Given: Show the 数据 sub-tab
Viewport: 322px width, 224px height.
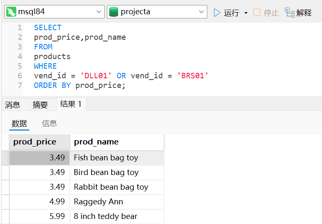Looking at the screenshot, I should pyautogui.click(x=19, y=123).
